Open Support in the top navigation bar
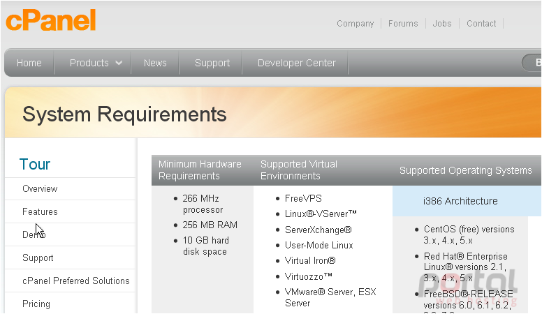The width and height of the screenshot is (542, 314). [212, 63]
